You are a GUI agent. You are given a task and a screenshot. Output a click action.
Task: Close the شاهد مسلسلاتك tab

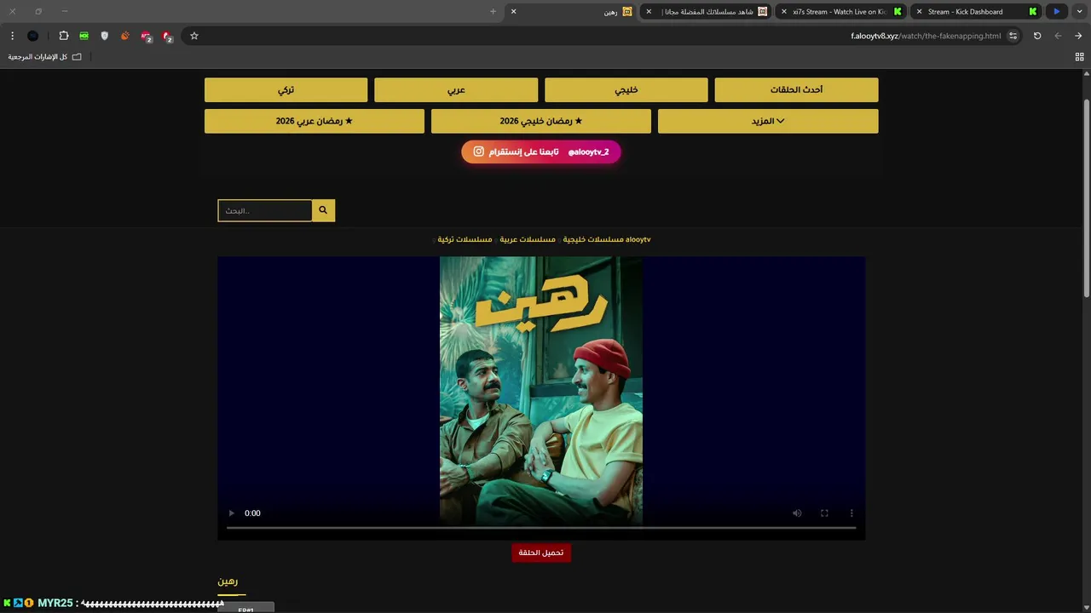649,12
